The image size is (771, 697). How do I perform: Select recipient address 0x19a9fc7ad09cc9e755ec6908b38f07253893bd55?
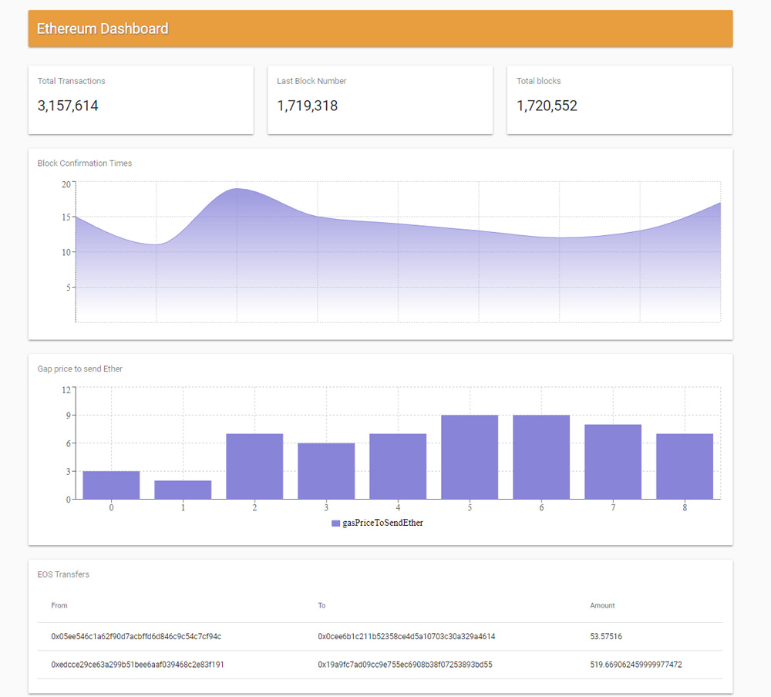tap(405, 665)
